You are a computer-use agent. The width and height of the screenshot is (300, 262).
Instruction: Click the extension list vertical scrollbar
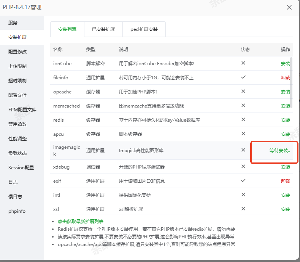click(x=291, y=82)
